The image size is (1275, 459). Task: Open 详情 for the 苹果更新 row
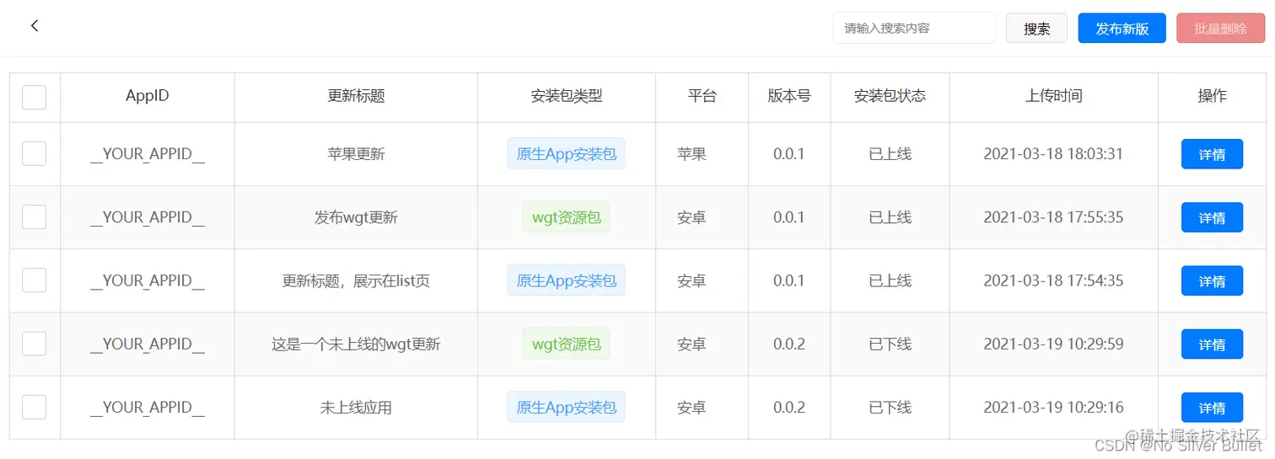[1212, 154]
